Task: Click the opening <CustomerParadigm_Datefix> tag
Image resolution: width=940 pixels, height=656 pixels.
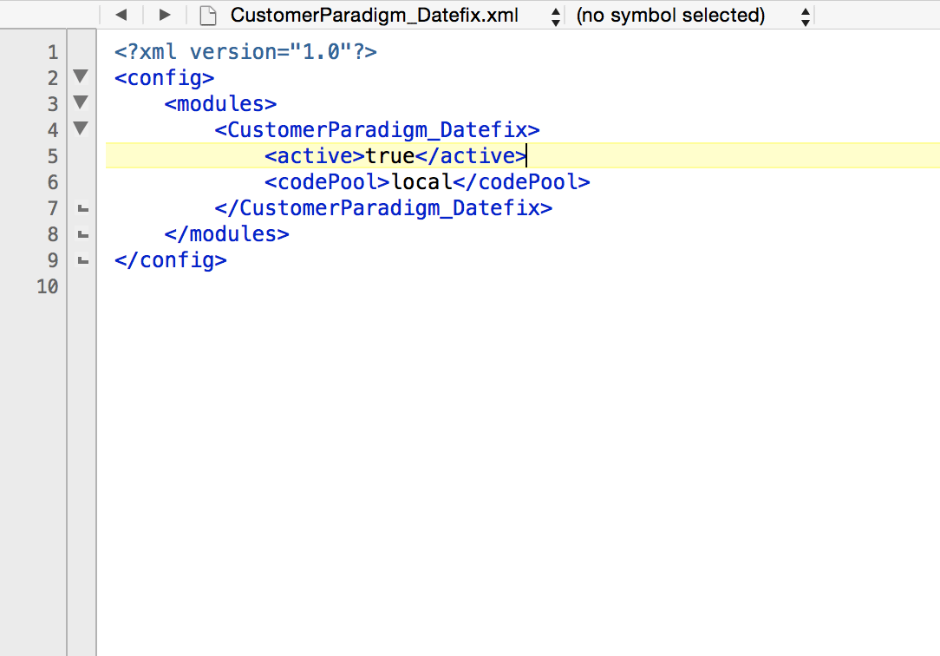Action: 377,130
